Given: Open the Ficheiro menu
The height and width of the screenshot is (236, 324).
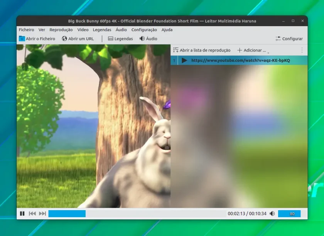Looking at the screenshot, I should click(27, 30).
